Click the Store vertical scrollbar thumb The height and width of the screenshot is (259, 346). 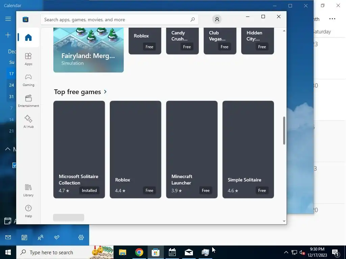coord(284,131)
